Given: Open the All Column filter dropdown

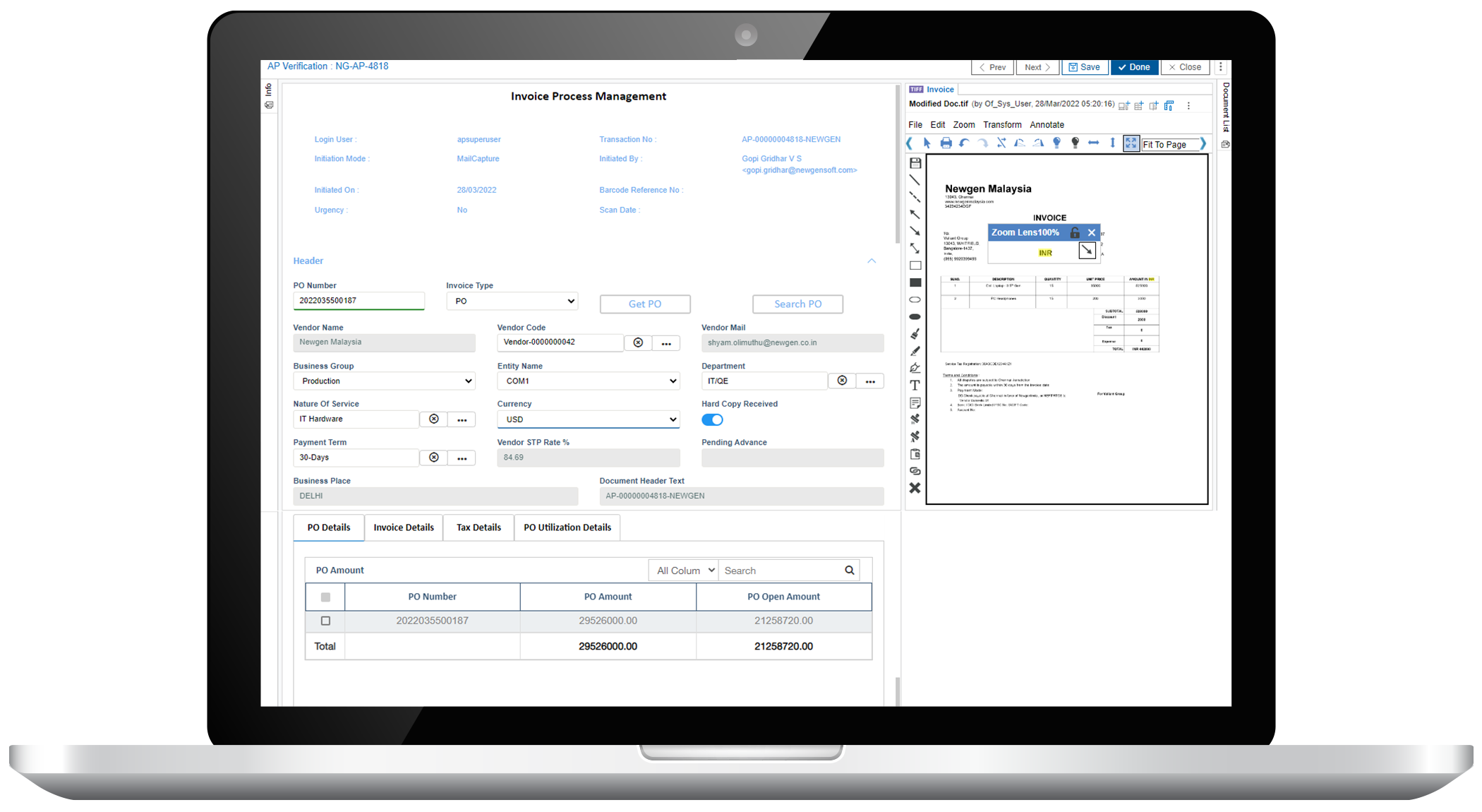Looking at the screenshot, I should tap(683, 571).
